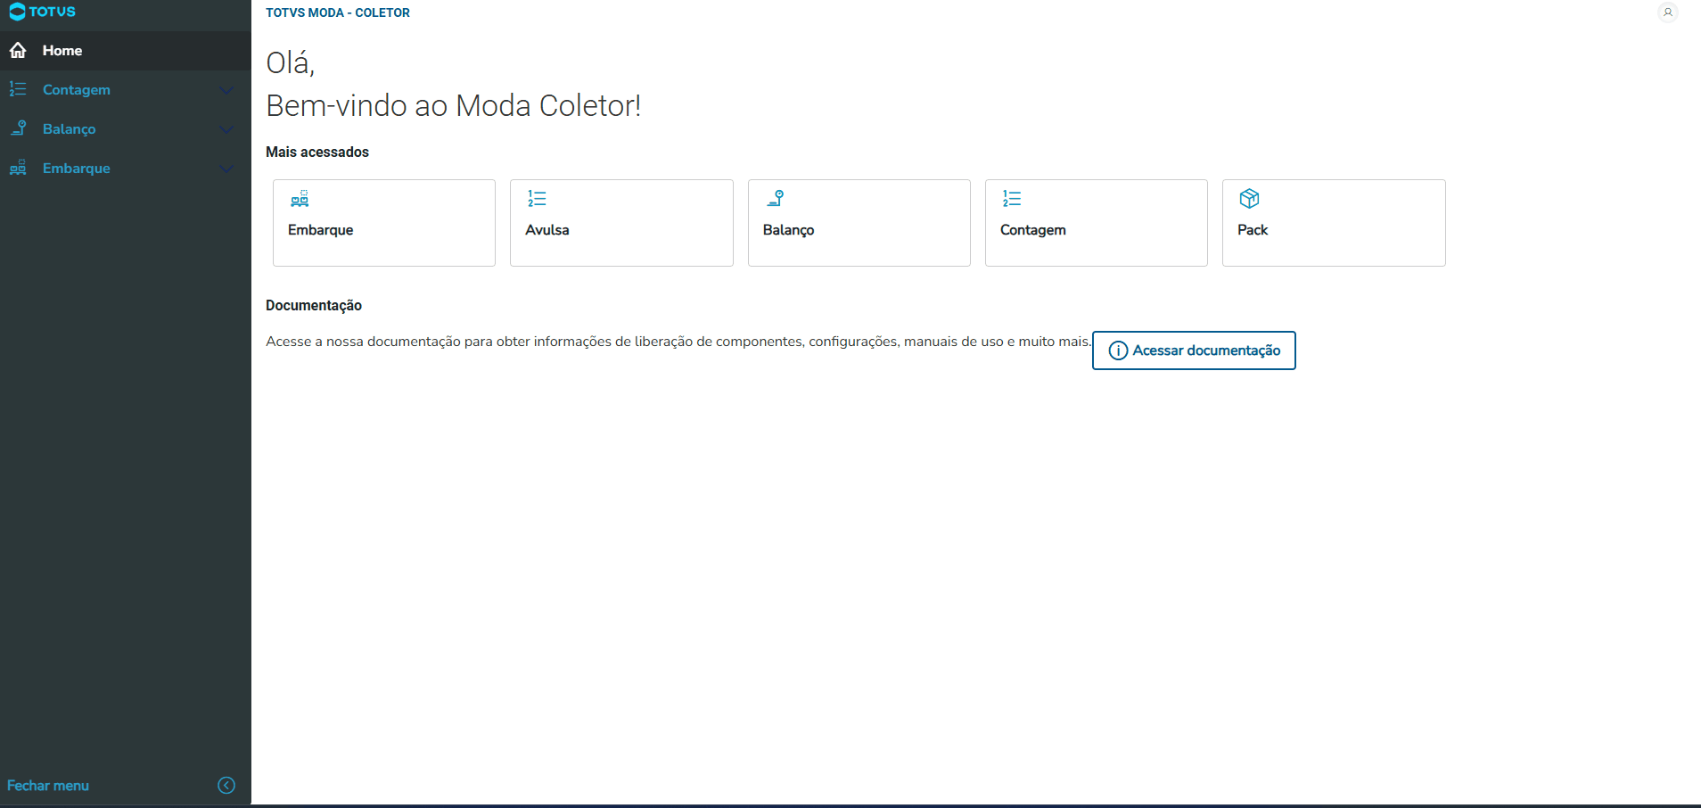Image resolution: width=1701 pixels, height=808 pixels.
Task: Click the Avulsa card list icon
Action: tap(537, 198)
